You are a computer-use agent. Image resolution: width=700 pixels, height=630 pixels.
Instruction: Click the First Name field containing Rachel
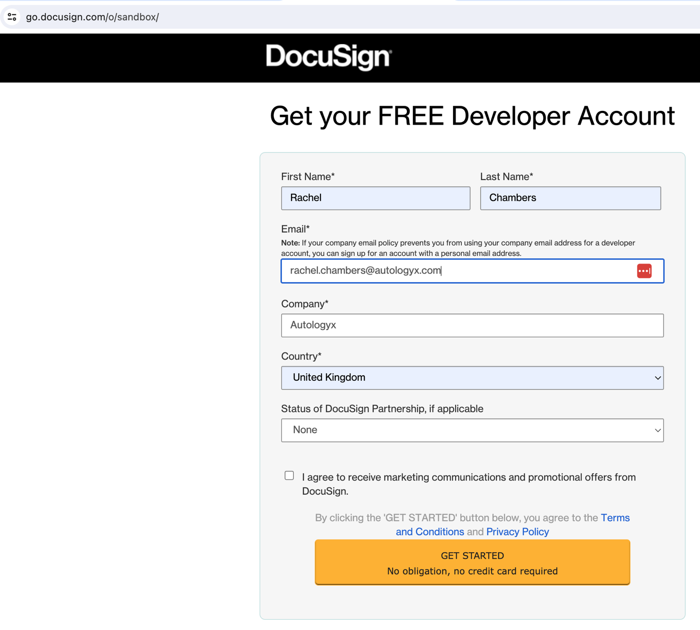point(376,198)
